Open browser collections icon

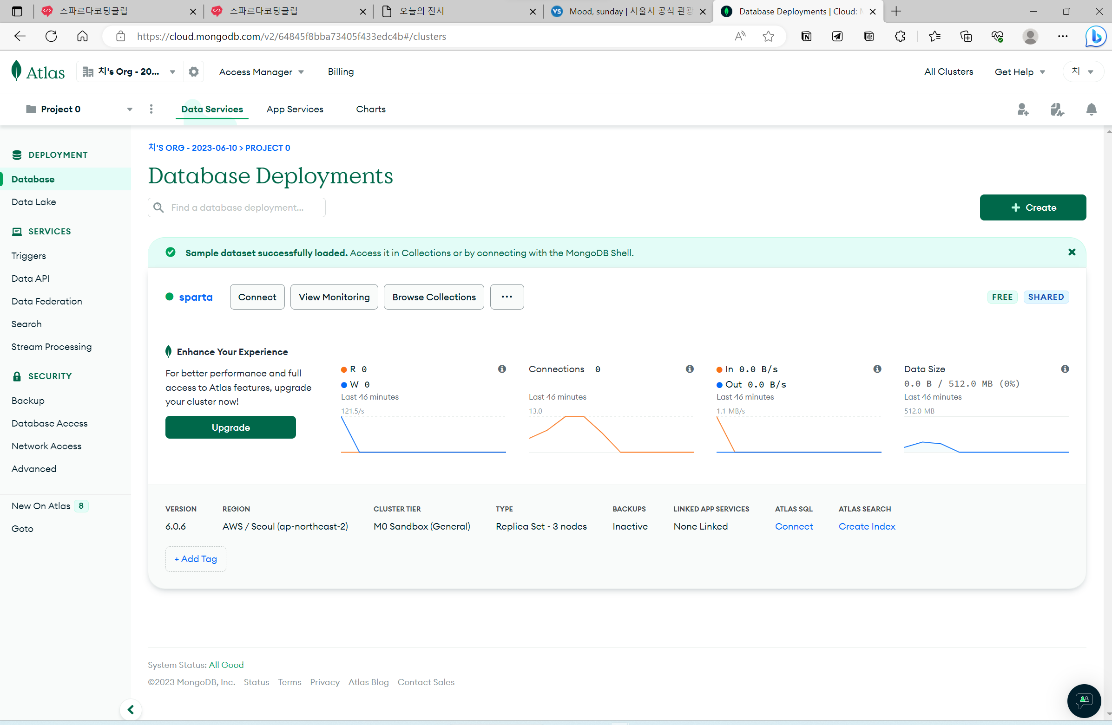(x=966, y=36)
